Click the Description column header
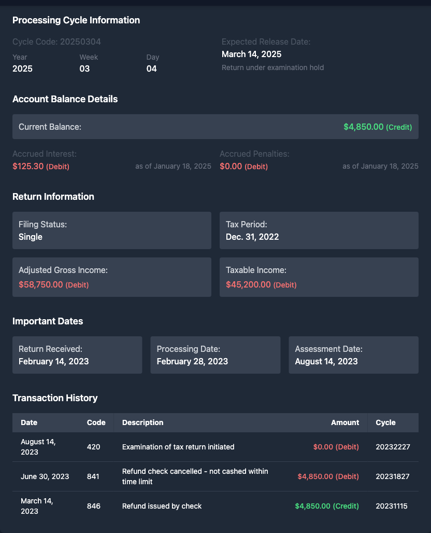 tap(142, 422)
